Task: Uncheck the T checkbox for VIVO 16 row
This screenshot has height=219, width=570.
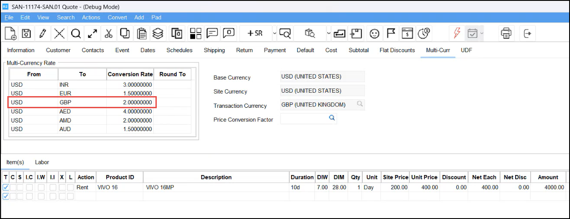Action: tap(6, 188)
